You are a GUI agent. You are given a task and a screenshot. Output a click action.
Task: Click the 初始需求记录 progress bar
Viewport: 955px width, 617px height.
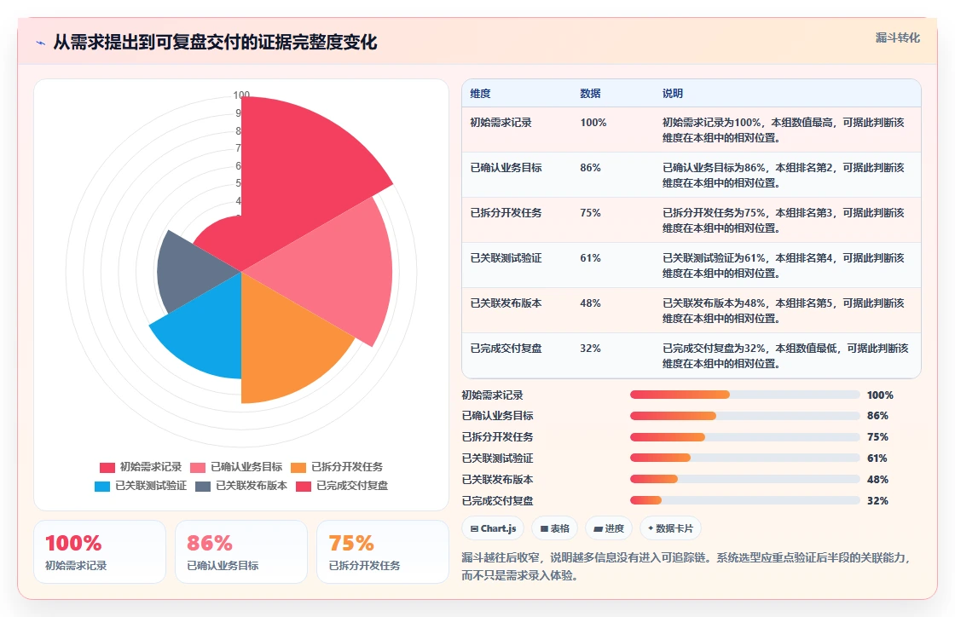(x=745, y=395)
